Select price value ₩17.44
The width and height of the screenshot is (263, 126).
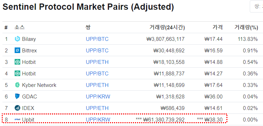[213, 39]
